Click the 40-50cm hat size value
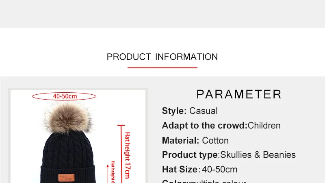This screenshot has height=183, width=325. click(219, 170)
